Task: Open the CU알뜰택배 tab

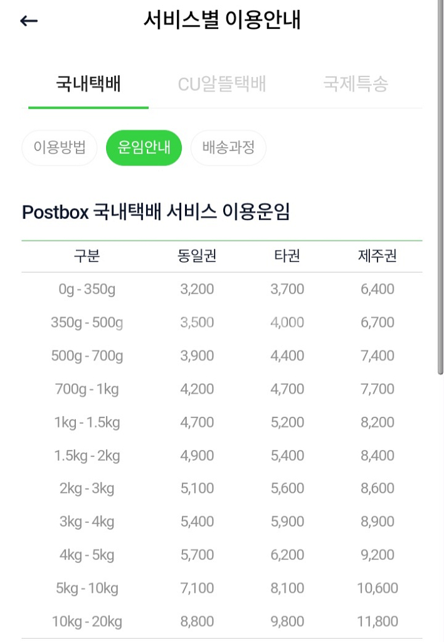Action: click(222, 84)
